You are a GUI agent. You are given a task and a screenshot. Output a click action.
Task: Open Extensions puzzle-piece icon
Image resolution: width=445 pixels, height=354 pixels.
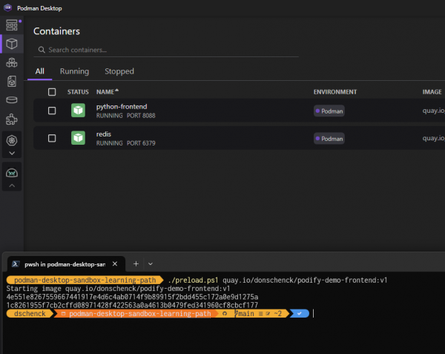point(11,119)
